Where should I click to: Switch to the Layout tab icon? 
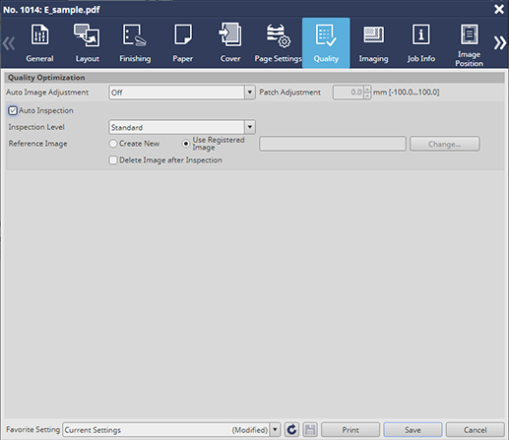[87, 34]
